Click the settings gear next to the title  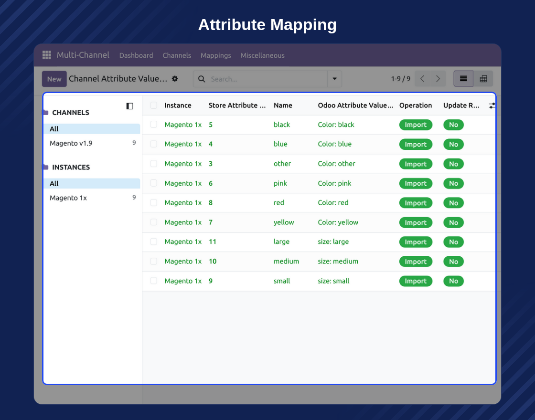click(175, 79)
